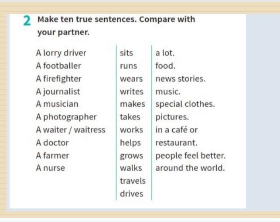
Task: Click 'people feel better.' phrase
Action: click(191, 156)
